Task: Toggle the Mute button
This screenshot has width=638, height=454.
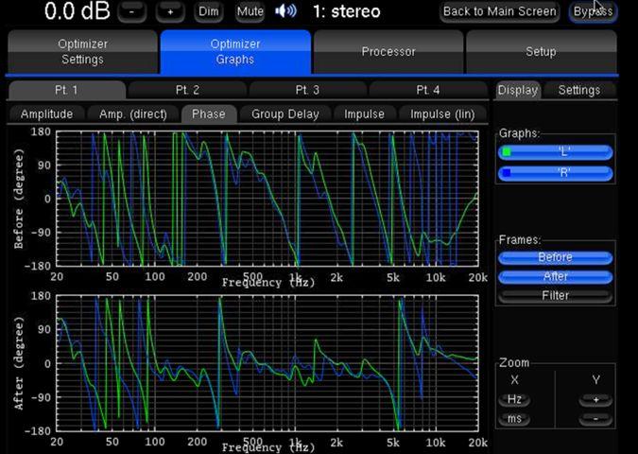Action: (x=250, y=12)
